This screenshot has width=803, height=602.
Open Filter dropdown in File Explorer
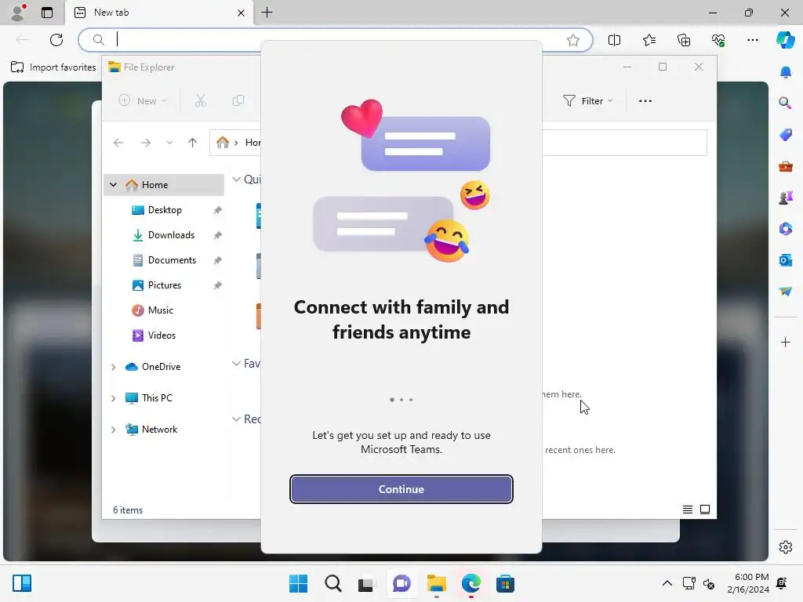[587, 101]
